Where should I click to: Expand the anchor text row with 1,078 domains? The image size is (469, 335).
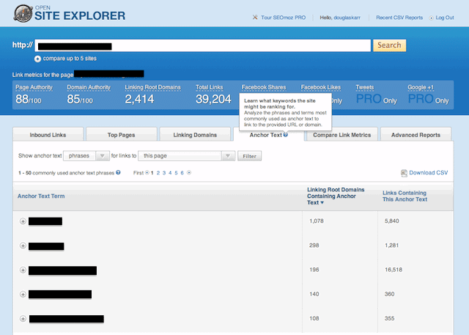tap(23, 221)
